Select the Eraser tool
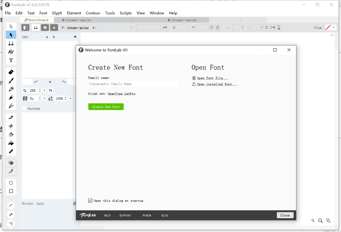 (11, 72)
